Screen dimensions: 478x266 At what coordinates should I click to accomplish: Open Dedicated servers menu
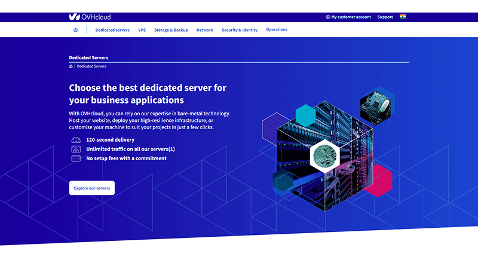tap(112, 30)
